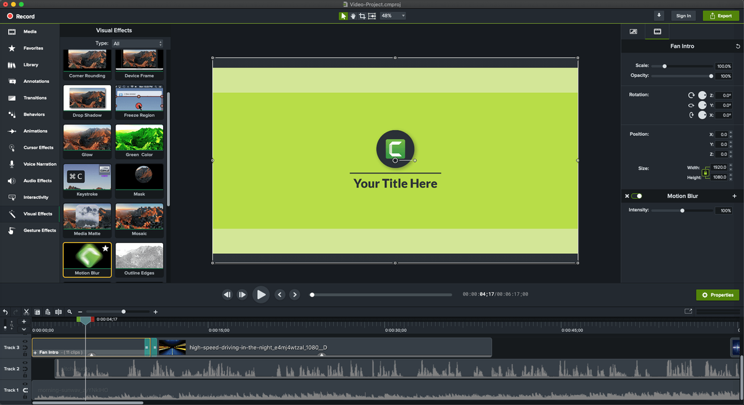The height and width of the screenshot is (405, 744).
Task: Open the canvas zoom 48% dropdown
Action: click(x=393, y=15)
